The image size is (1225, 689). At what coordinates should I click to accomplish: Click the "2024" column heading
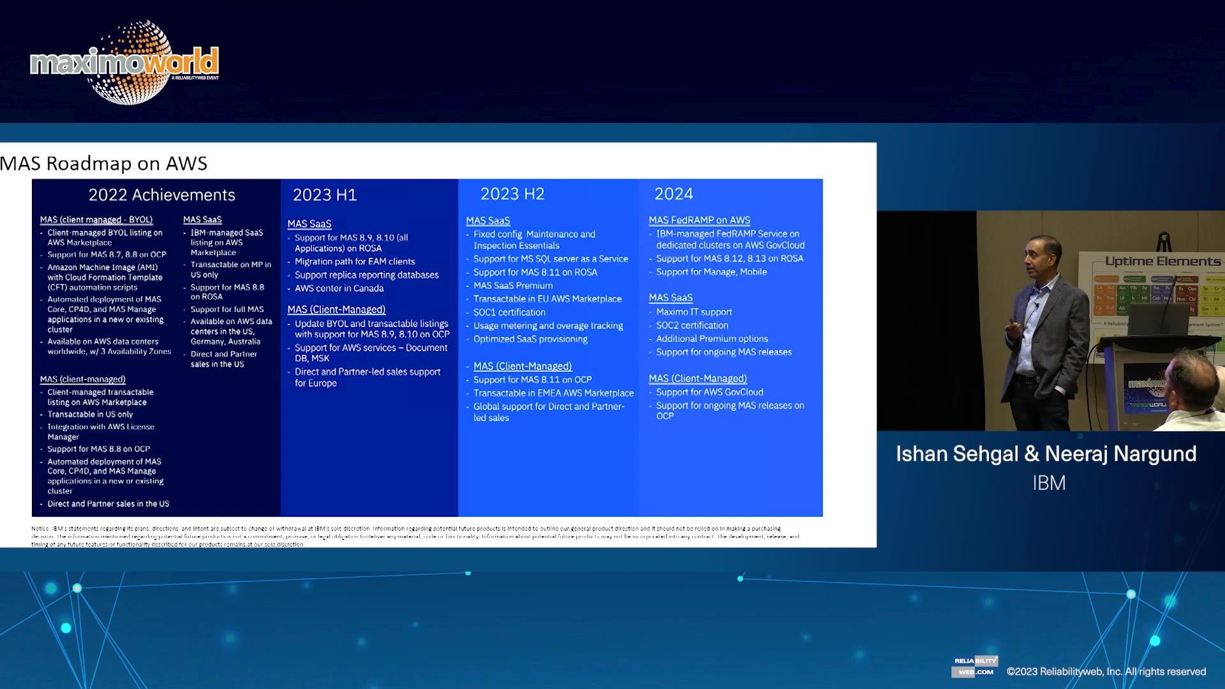point(674,194)
